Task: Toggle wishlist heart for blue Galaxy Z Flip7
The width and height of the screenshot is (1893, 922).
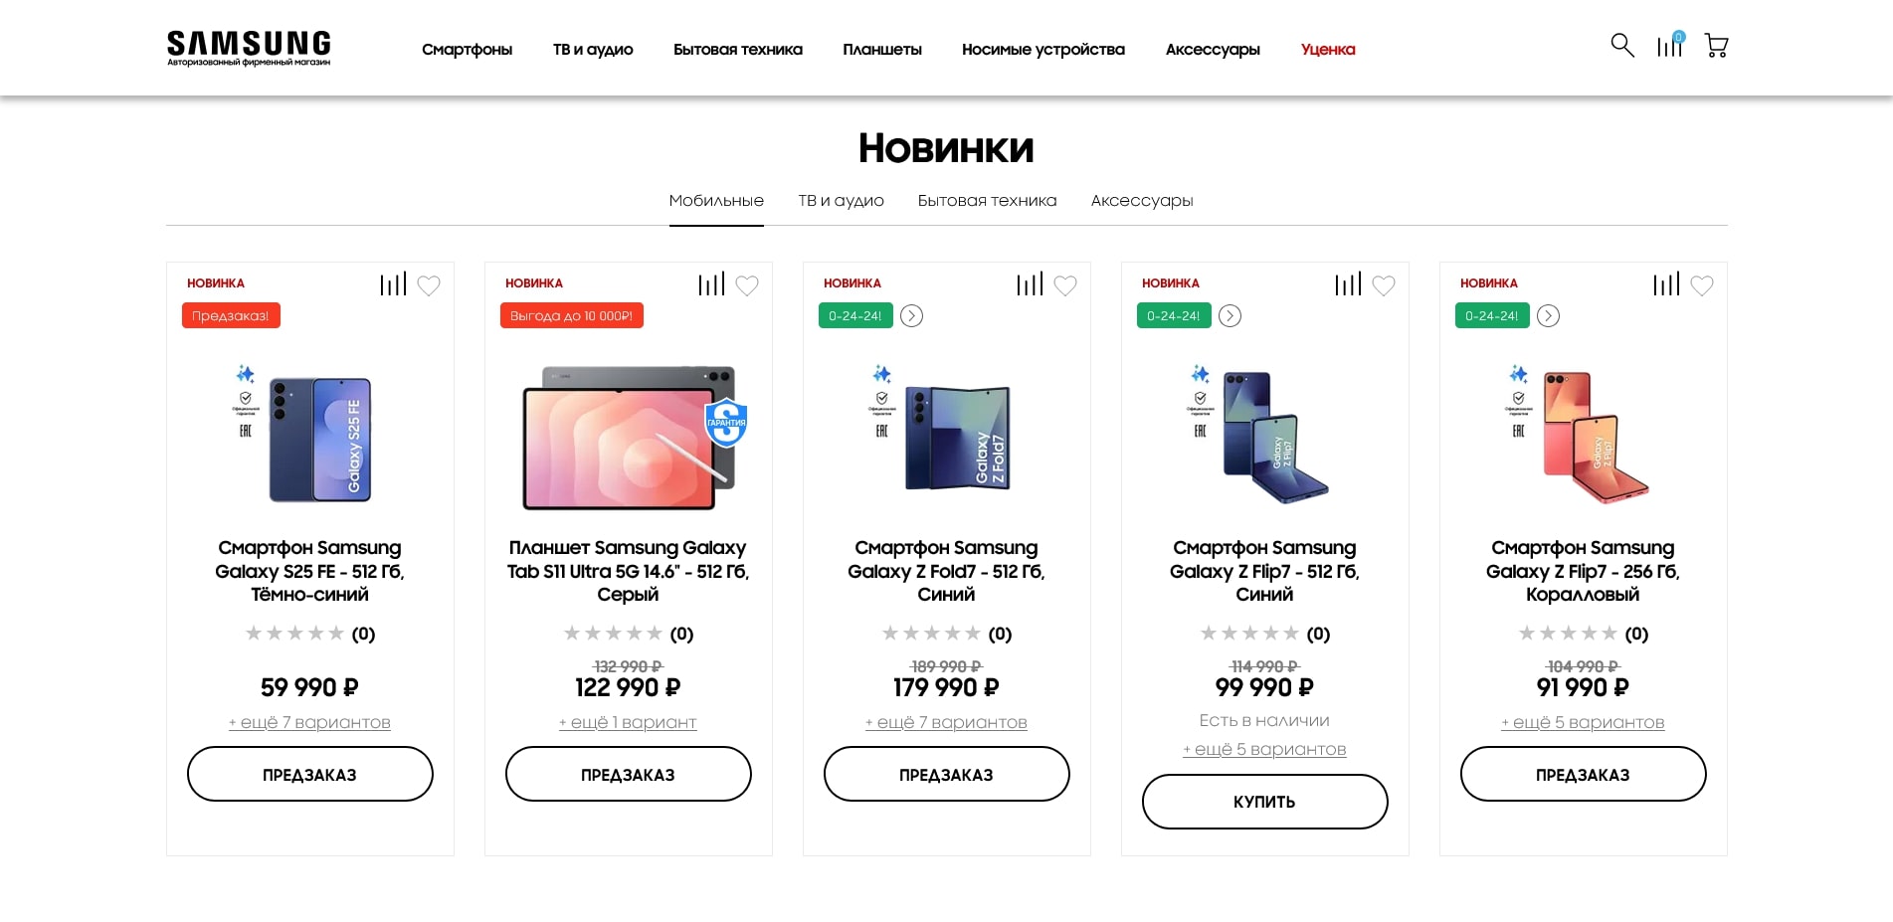Action: [1384, 285]
